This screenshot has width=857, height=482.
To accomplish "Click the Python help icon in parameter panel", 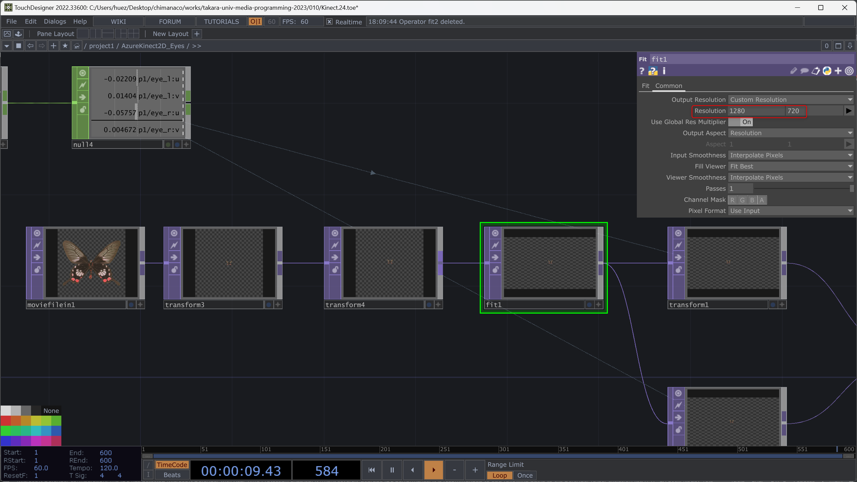I will click(653, 71).
